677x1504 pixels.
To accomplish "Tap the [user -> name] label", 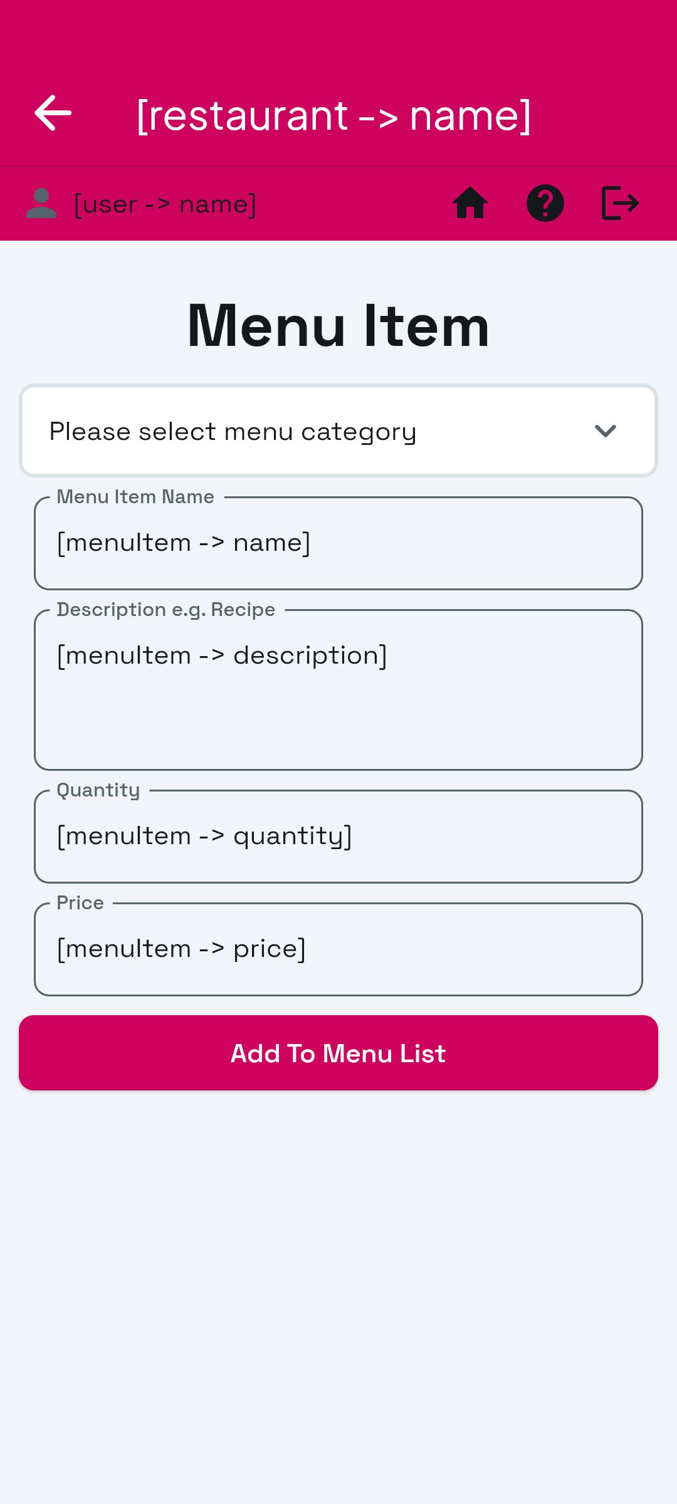I will pyautogui.click(x=165, y=204).
